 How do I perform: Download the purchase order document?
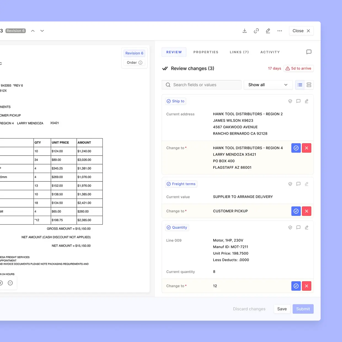245,31
